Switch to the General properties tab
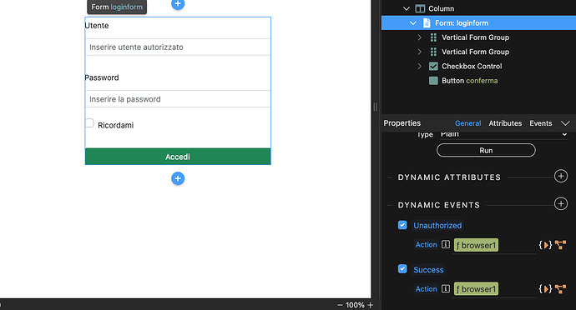 [x=467, y=123]
